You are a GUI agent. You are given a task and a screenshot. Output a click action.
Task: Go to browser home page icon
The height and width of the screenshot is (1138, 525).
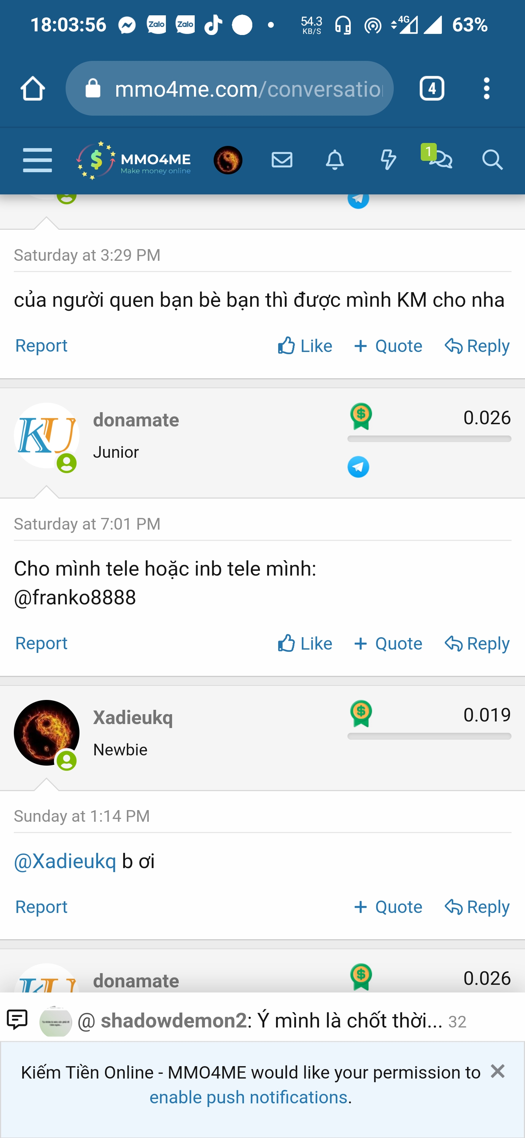33,88
